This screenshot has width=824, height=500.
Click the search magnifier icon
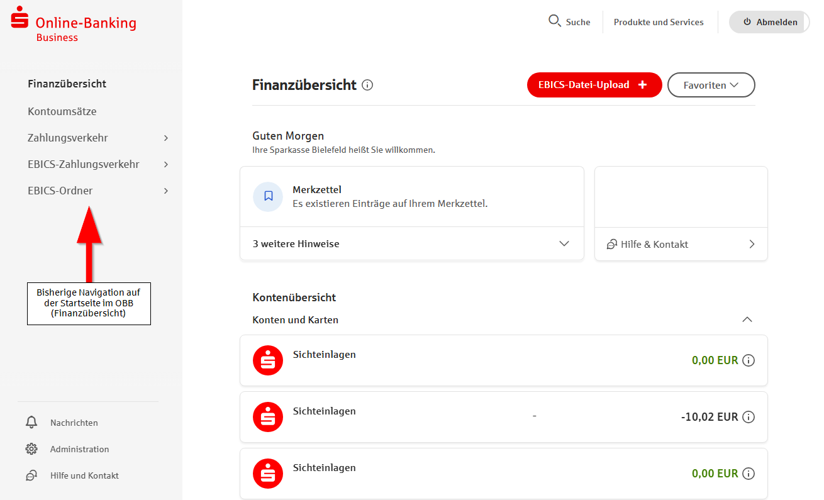pyautogui.click(x=554, y=21)
